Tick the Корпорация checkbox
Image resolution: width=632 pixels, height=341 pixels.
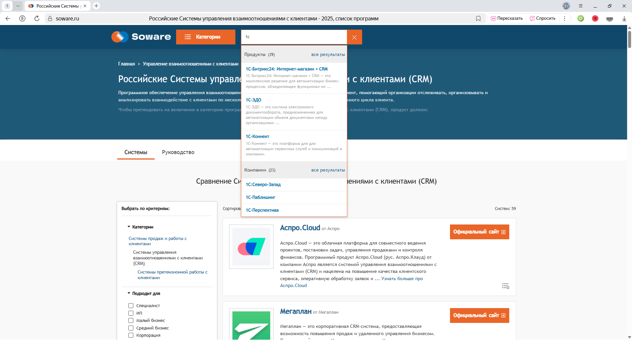pos(131,335)
